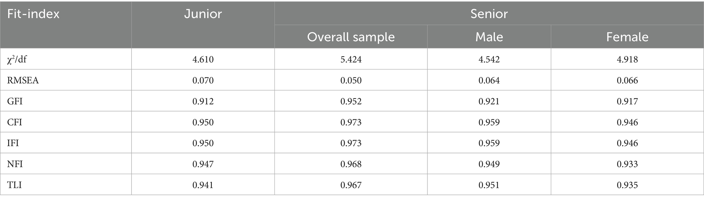Click Male RMSEA value 0.064
The width and height of the screenshot is (704, 201).
pos(489,80)
